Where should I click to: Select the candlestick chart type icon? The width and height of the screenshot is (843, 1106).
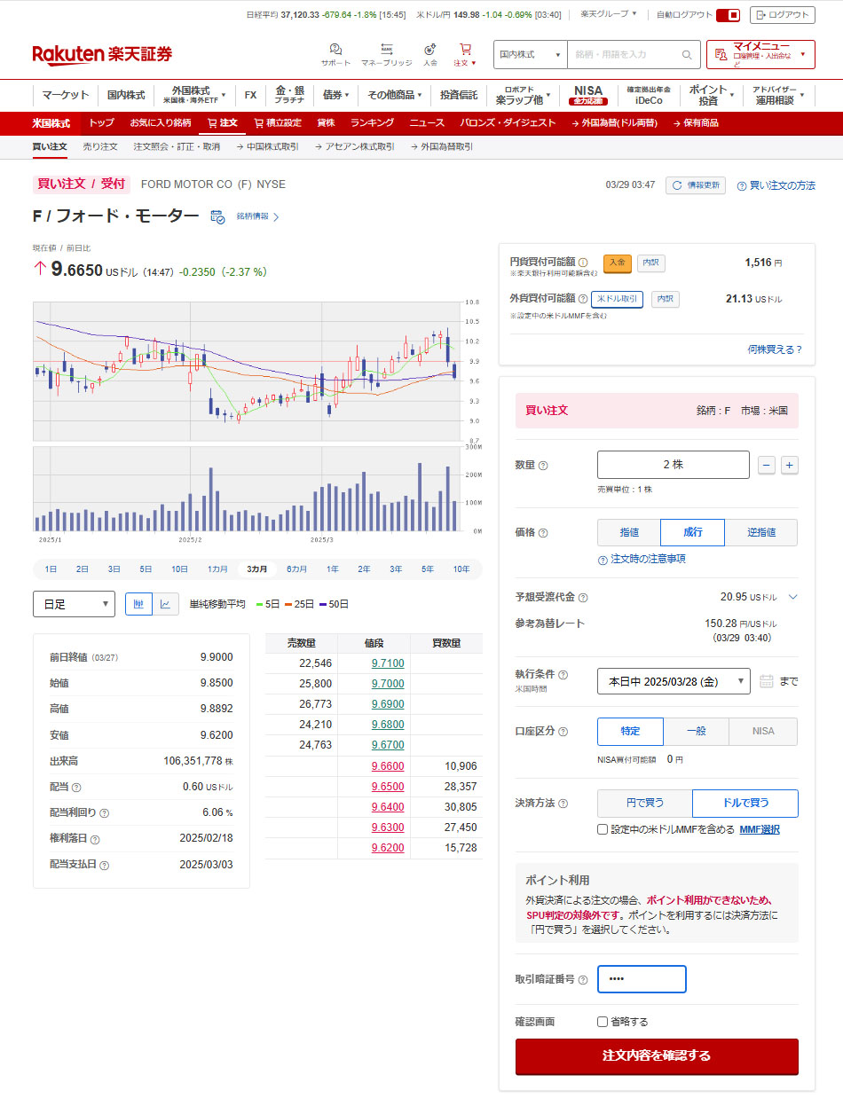[138, 604]
